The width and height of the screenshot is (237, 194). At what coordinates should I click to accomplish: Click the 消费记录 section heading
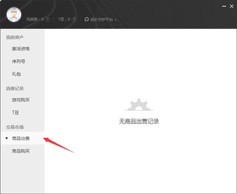[x=15, y=88]
